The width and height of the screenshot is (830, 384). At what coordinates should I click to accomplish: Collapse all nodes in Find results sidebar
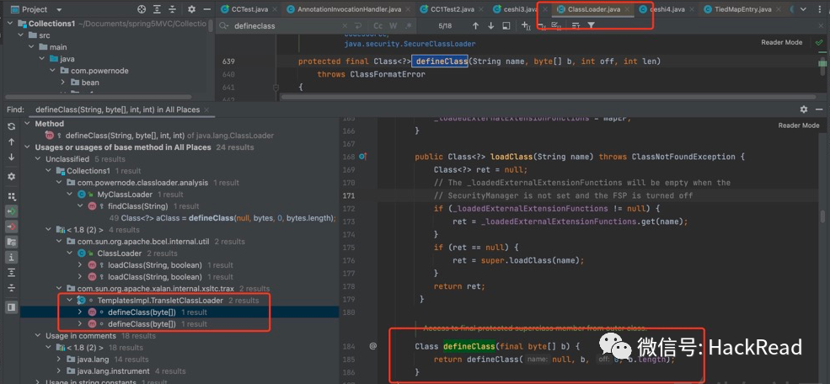click(x=11, y=288)
